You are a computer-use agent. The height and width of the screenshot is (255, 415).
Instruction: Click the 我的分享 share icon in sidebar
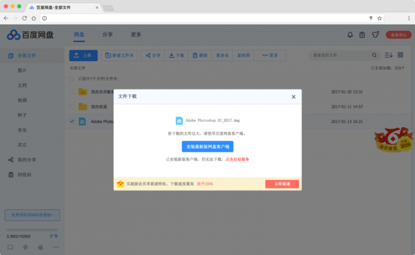coord(10,160)
